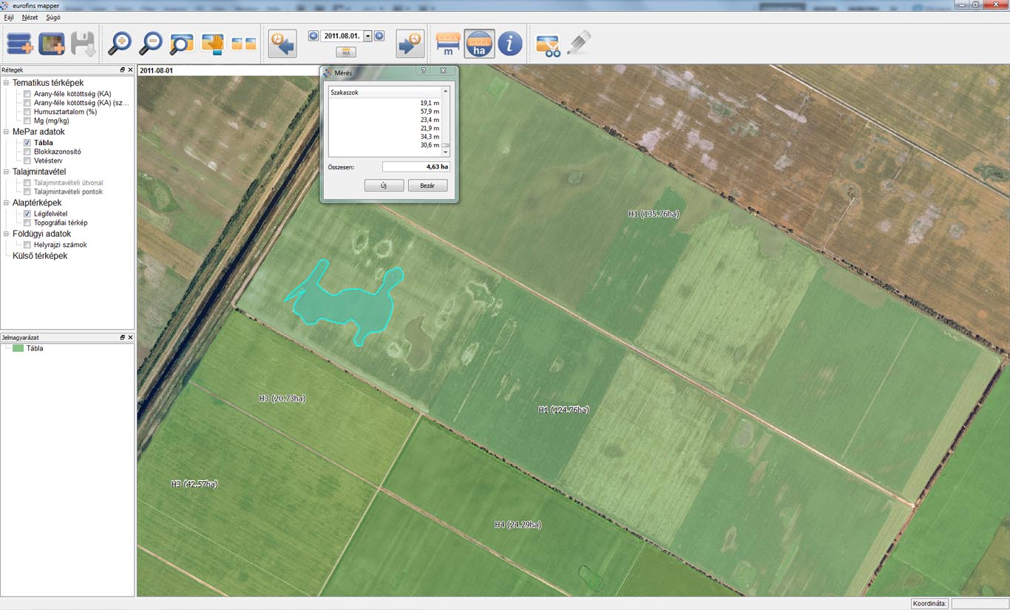Viewport: 1010px width, 610px height.
Task: Uncheck the Tábla layer checkbox
Action: coord(27,143)
